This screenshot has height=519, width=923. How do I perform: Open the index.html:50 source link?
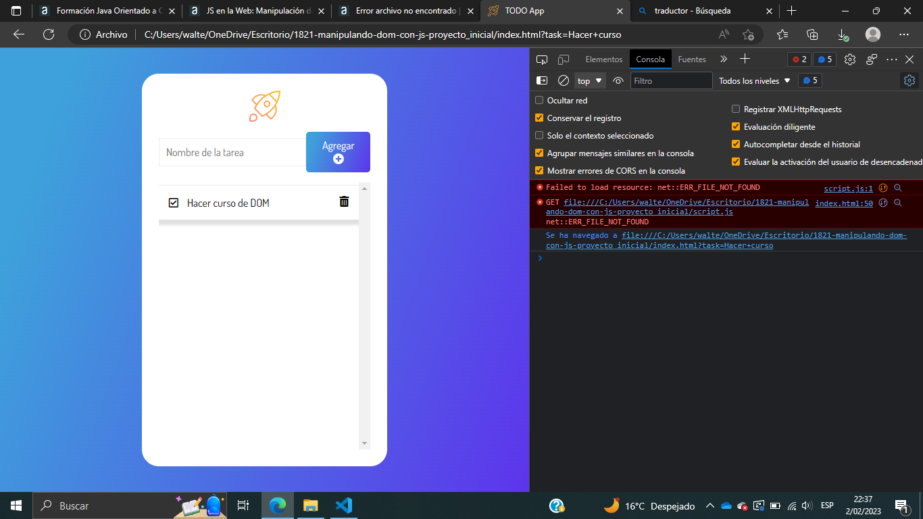[844, 203]
